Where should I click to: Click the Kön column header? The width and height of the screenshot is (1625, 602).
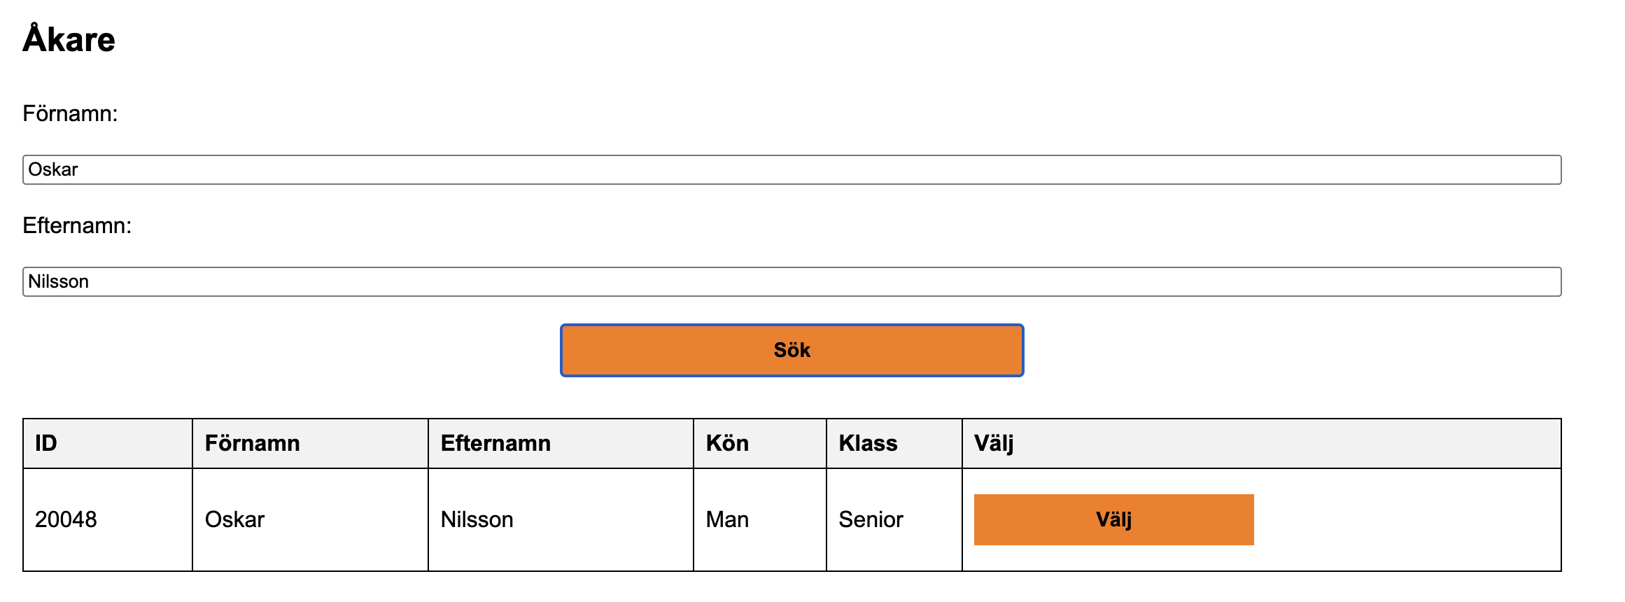click(x=727, y=443)
